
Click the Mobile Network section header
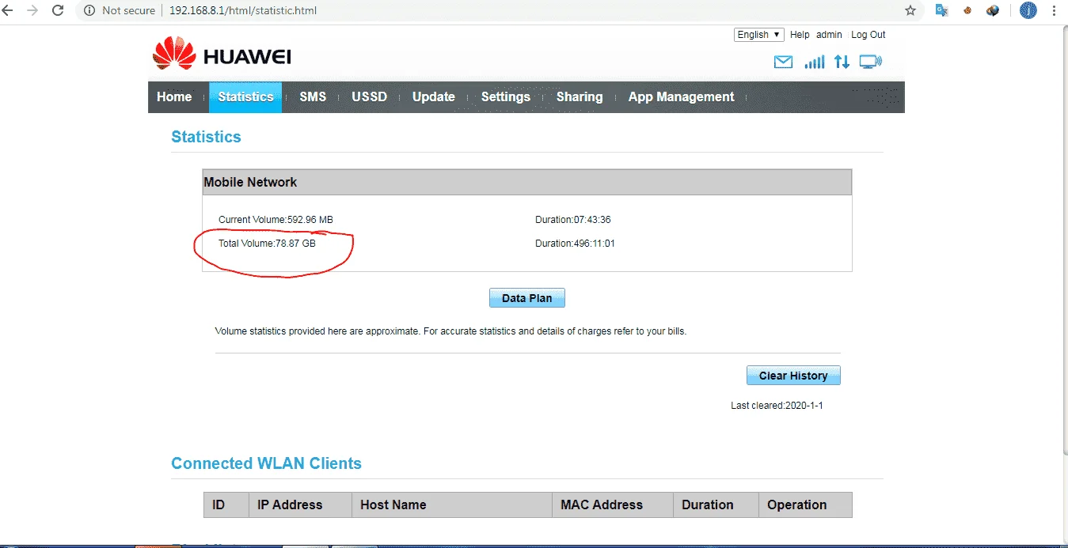pos(527,182)
